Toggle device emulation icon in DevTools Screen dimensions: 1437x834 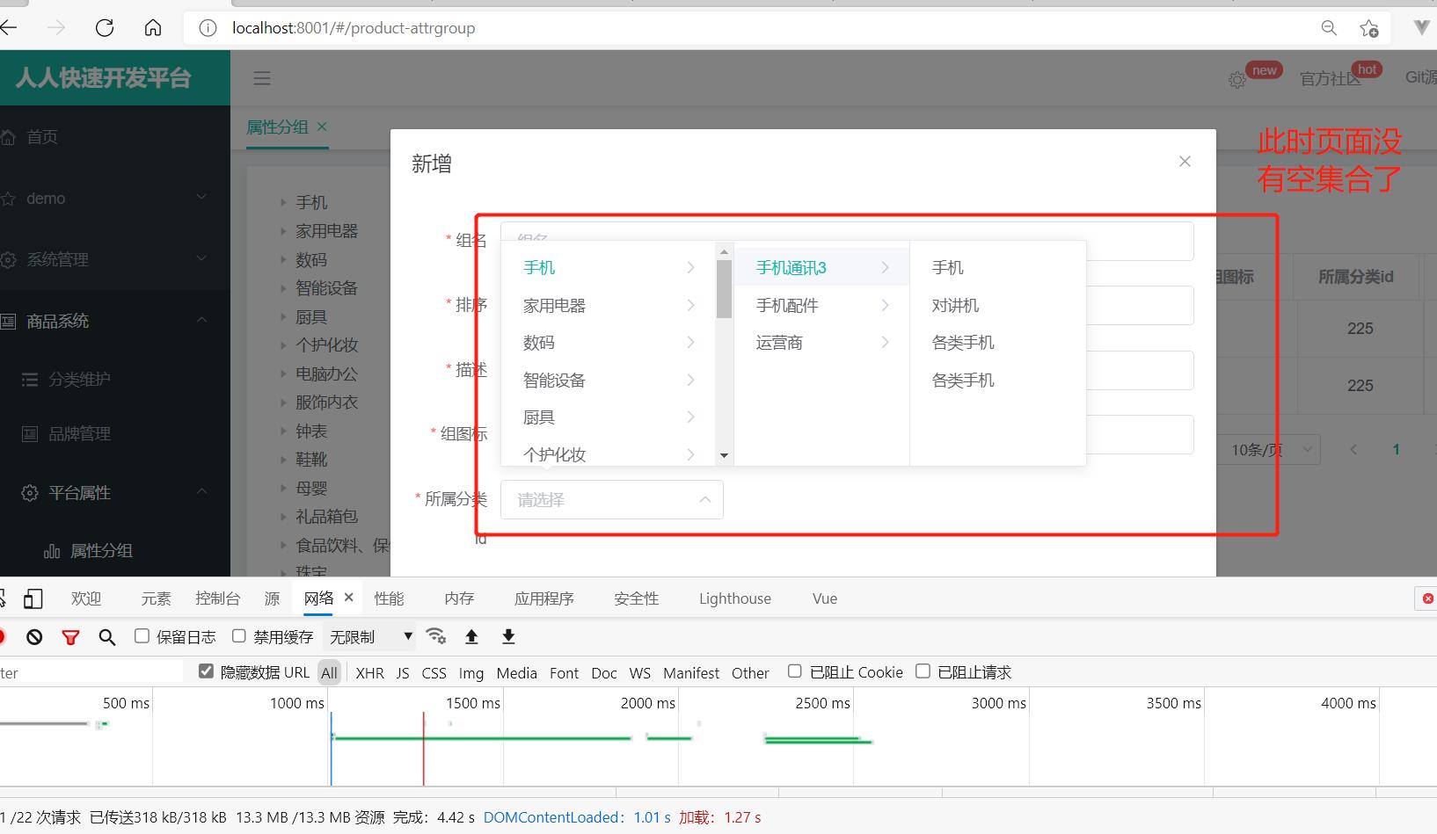pyautogui.click(x=33, y=598)
